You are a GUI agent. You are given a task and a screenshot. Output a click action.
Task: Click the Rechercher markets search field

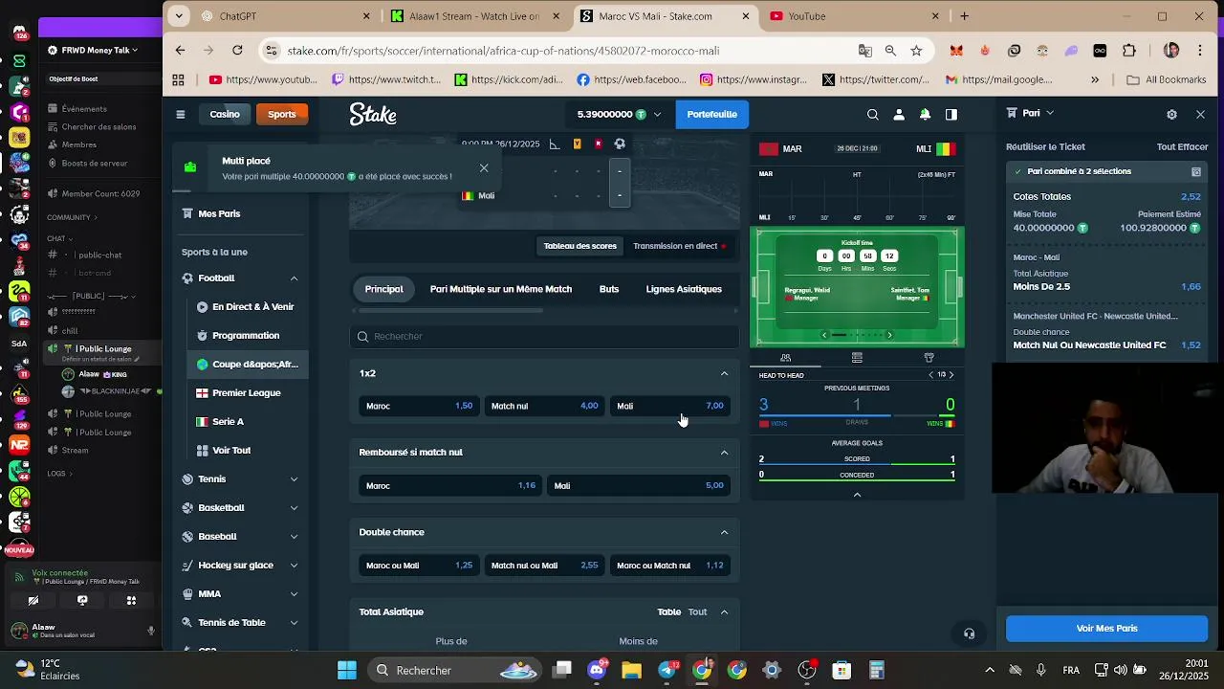pos(544,336)
